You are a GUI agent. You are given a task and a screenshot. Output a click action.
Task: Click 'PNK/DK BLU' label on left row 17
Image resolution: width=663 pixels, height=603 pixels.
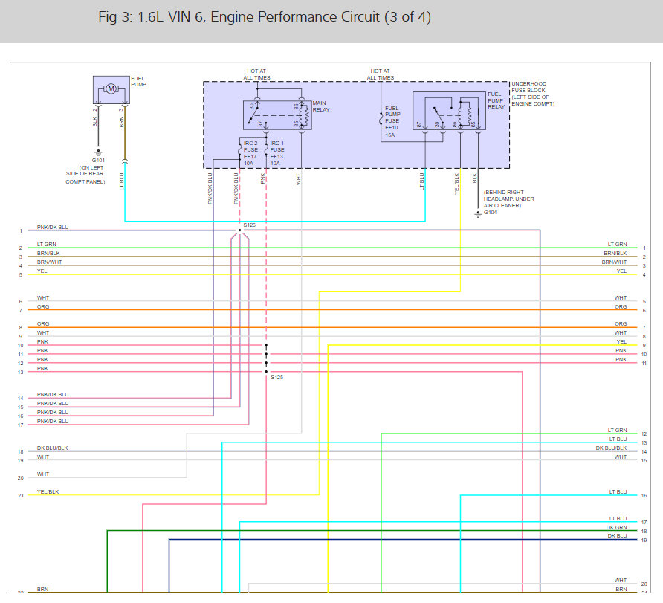[x=53, y=421]
